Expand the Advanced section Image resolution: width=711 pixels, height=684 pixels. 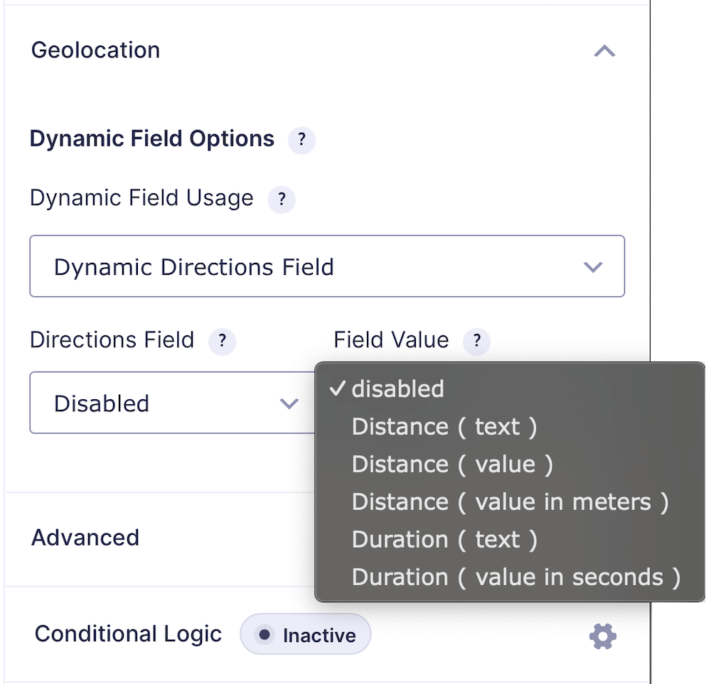click(85, 538)
